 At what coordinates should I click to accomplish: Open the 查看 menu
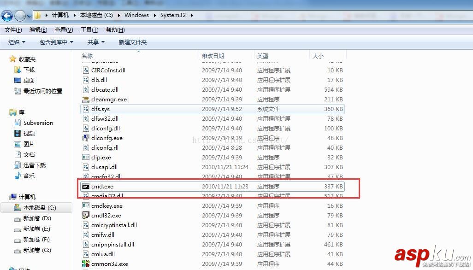click(63, 29)
